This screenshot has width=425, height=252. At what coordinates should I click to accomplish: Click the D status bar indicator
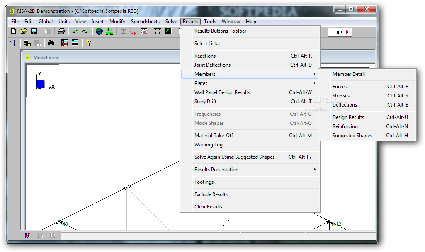[40, 235]
